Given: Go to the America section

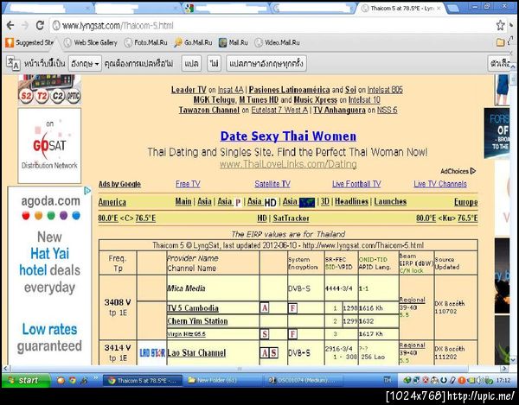Looking at the screenshot, I should tap(112, 202).
